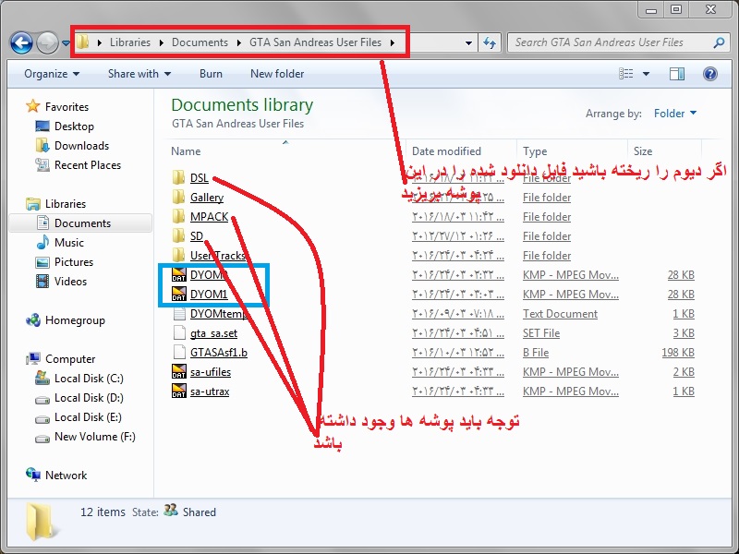Viewport: 739px width, 554px height.
Task: Sort by the Size column header
Action: (643, 151)
